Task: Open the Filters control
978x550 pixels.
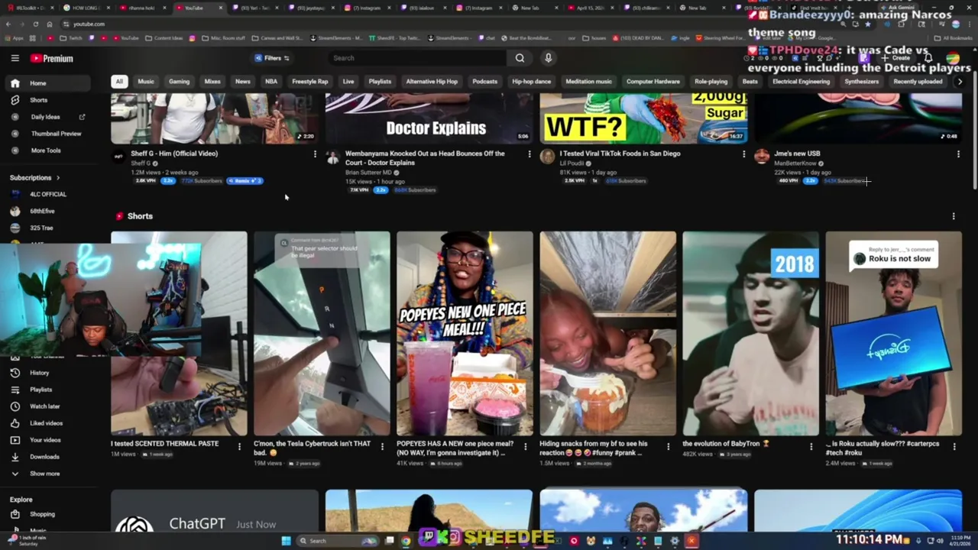Action: (x=272, y=58)
